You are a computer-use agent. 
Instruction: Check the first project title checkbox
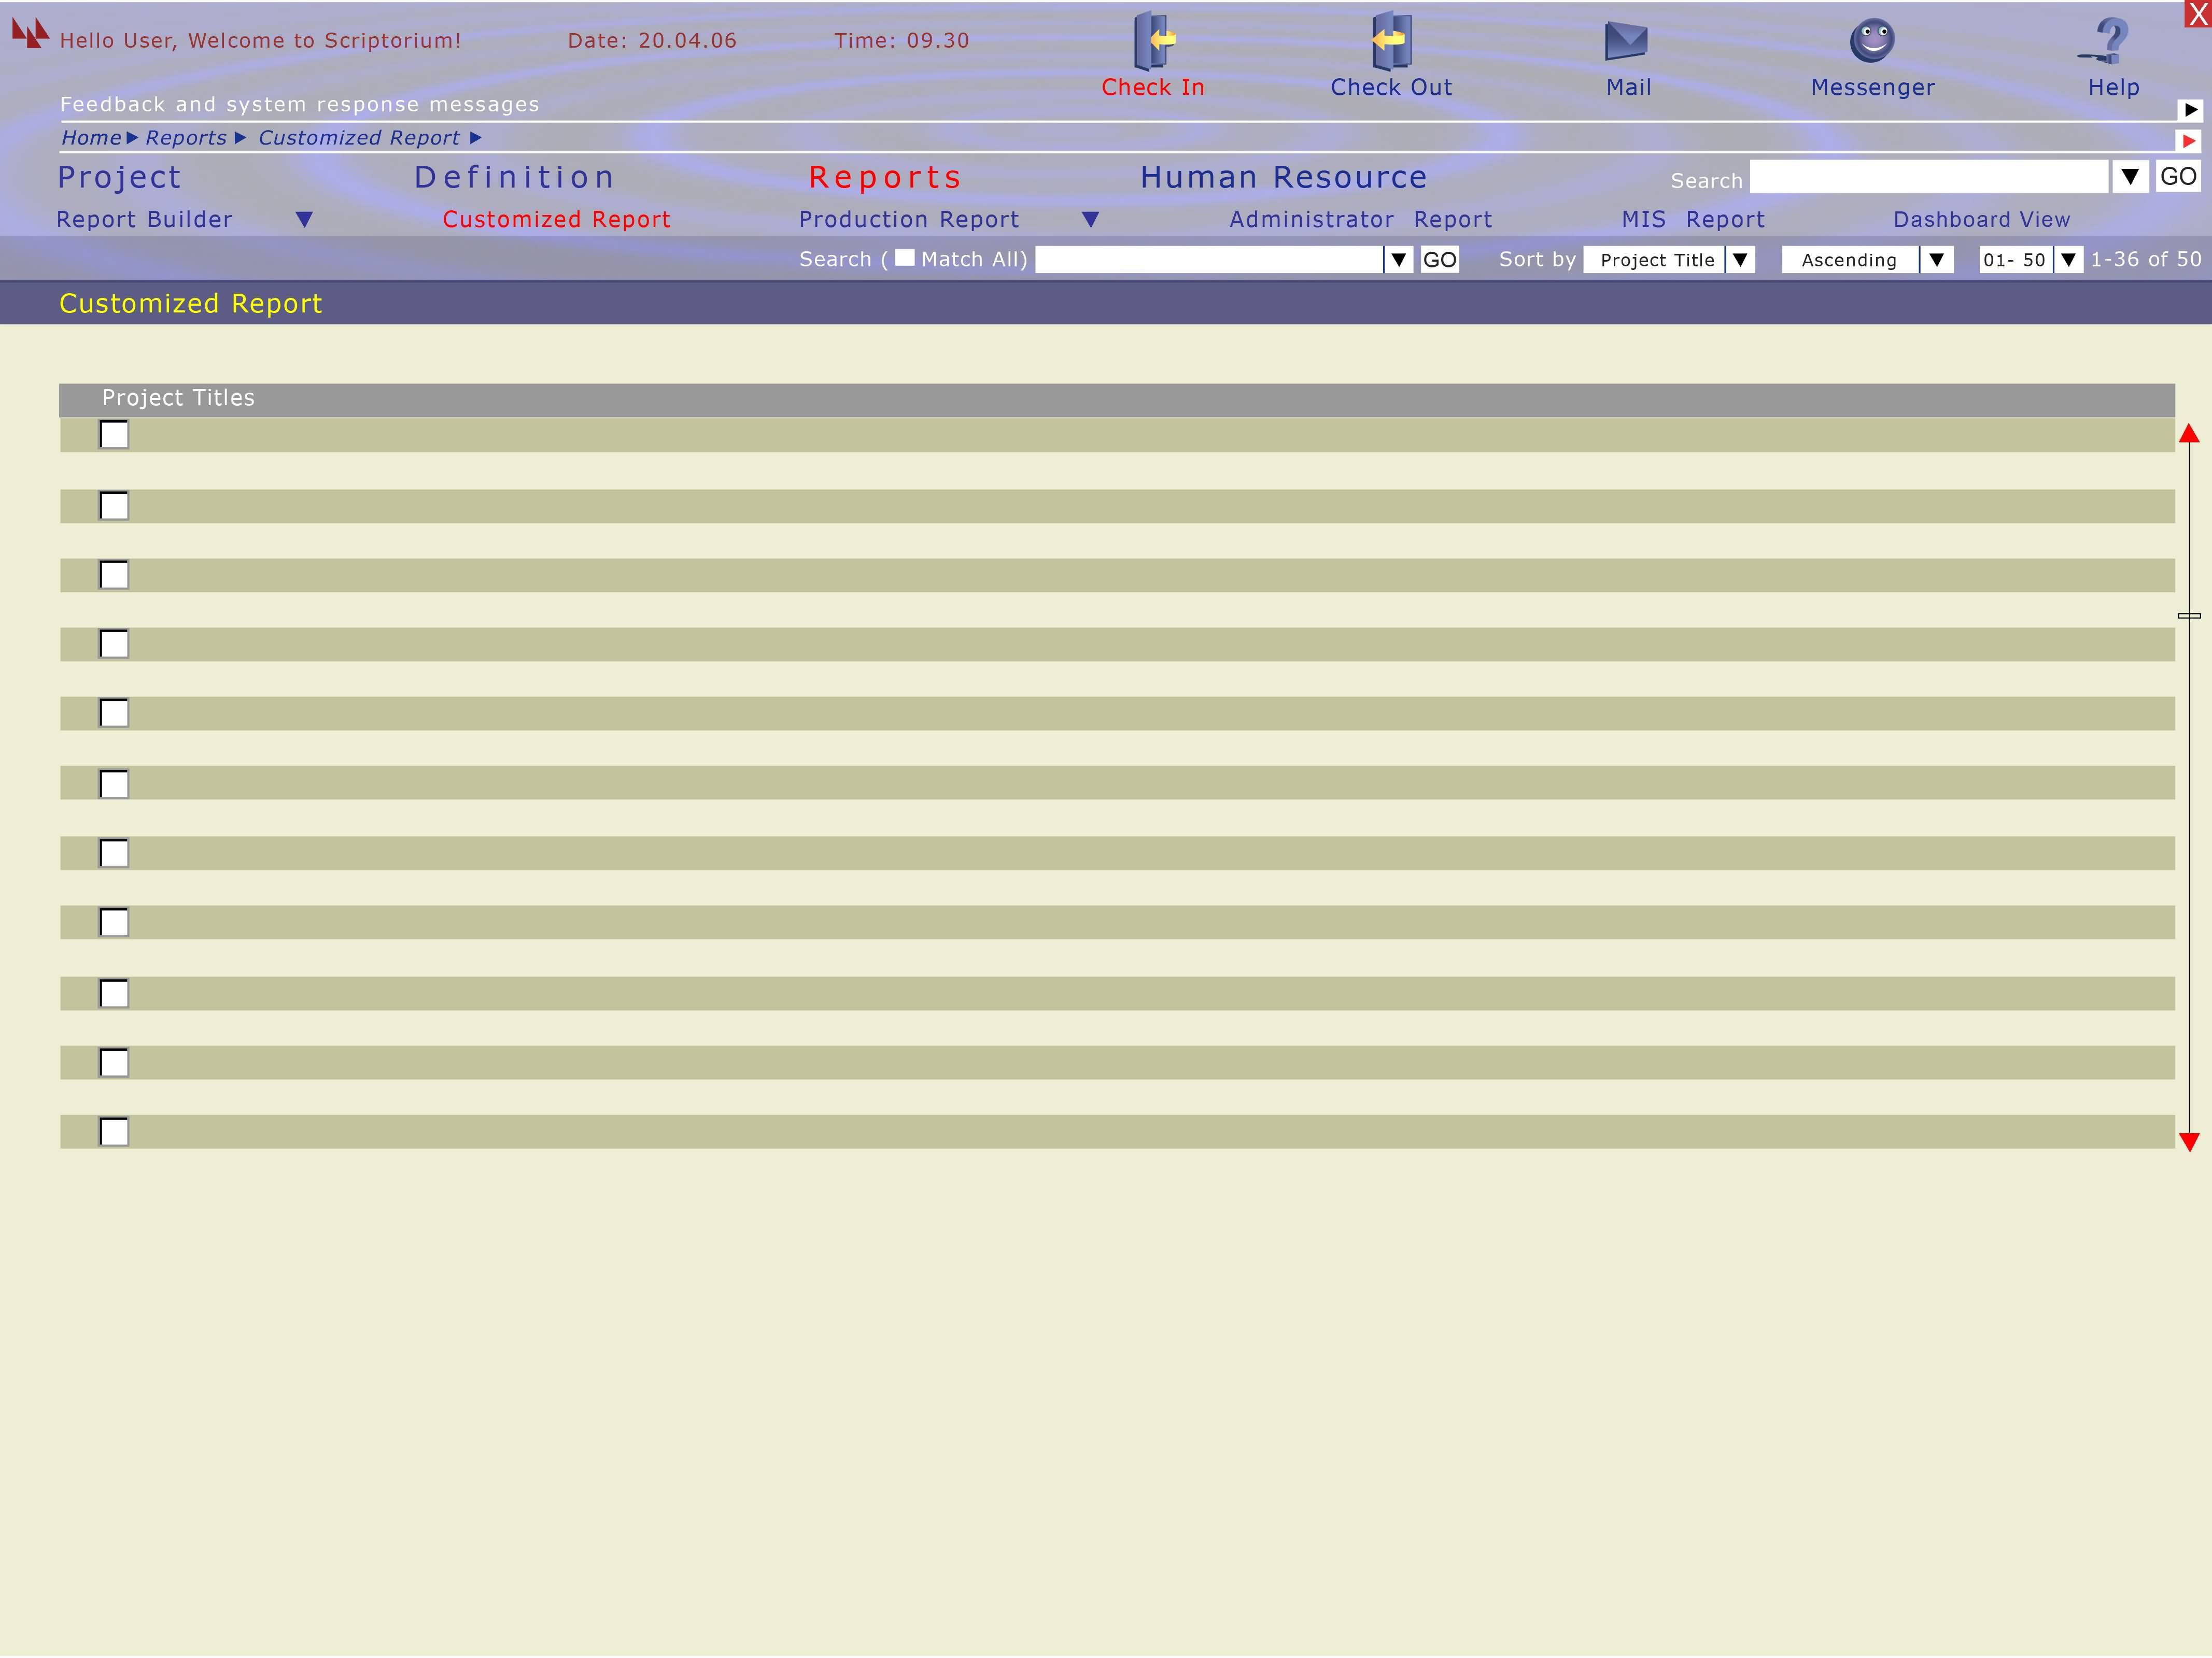coord(114,435)
